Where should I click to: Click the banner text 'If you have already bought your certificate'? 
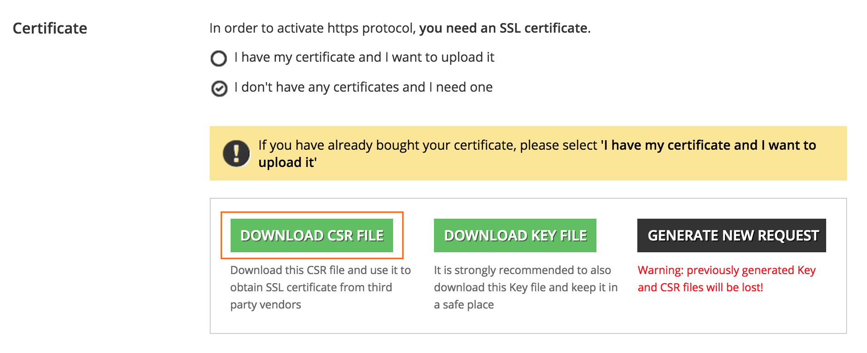387,145
